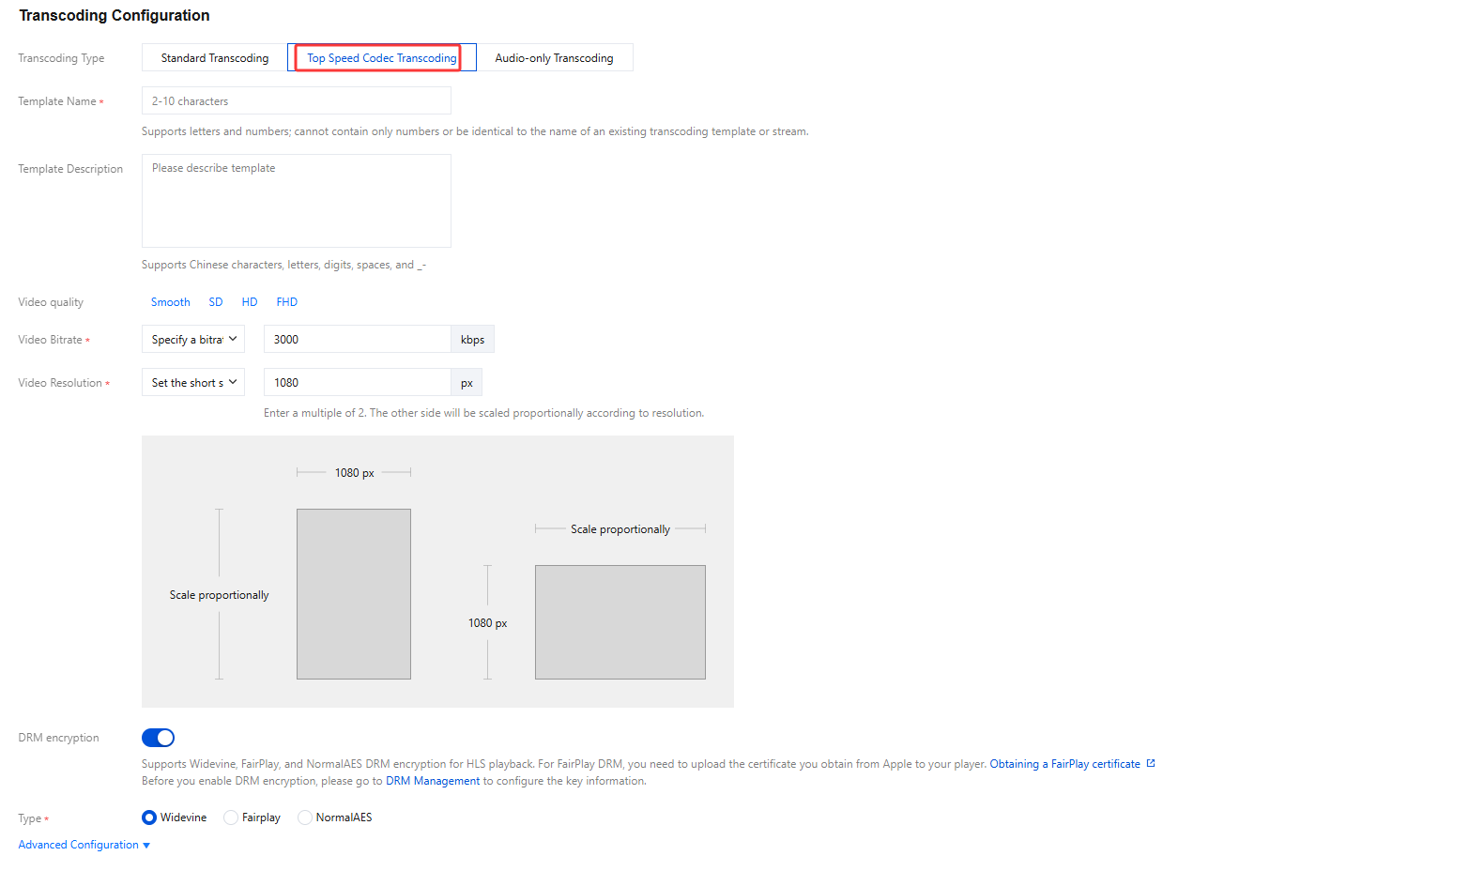Switch to Standard Transcoding tab
Screen dimensions: 1469x871
[214, 58]
